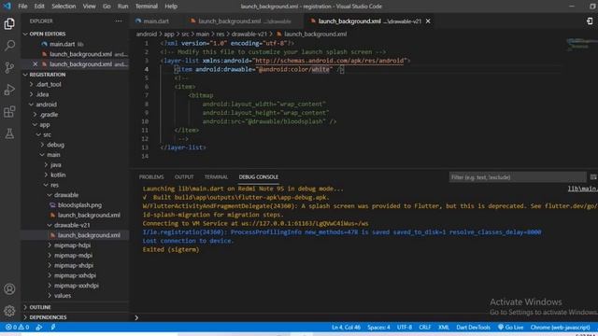
Task: Close the drawable-v21 launch_background.xml tab
Action: pos(428,21)
